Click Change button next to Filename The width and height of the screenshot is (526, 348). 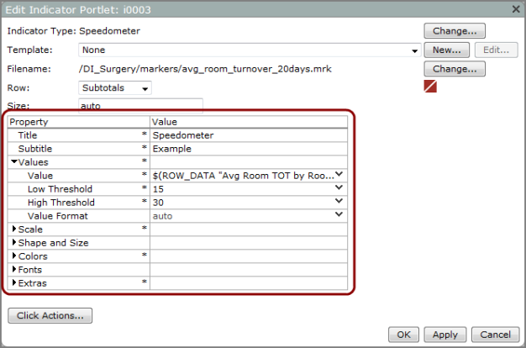455,69
